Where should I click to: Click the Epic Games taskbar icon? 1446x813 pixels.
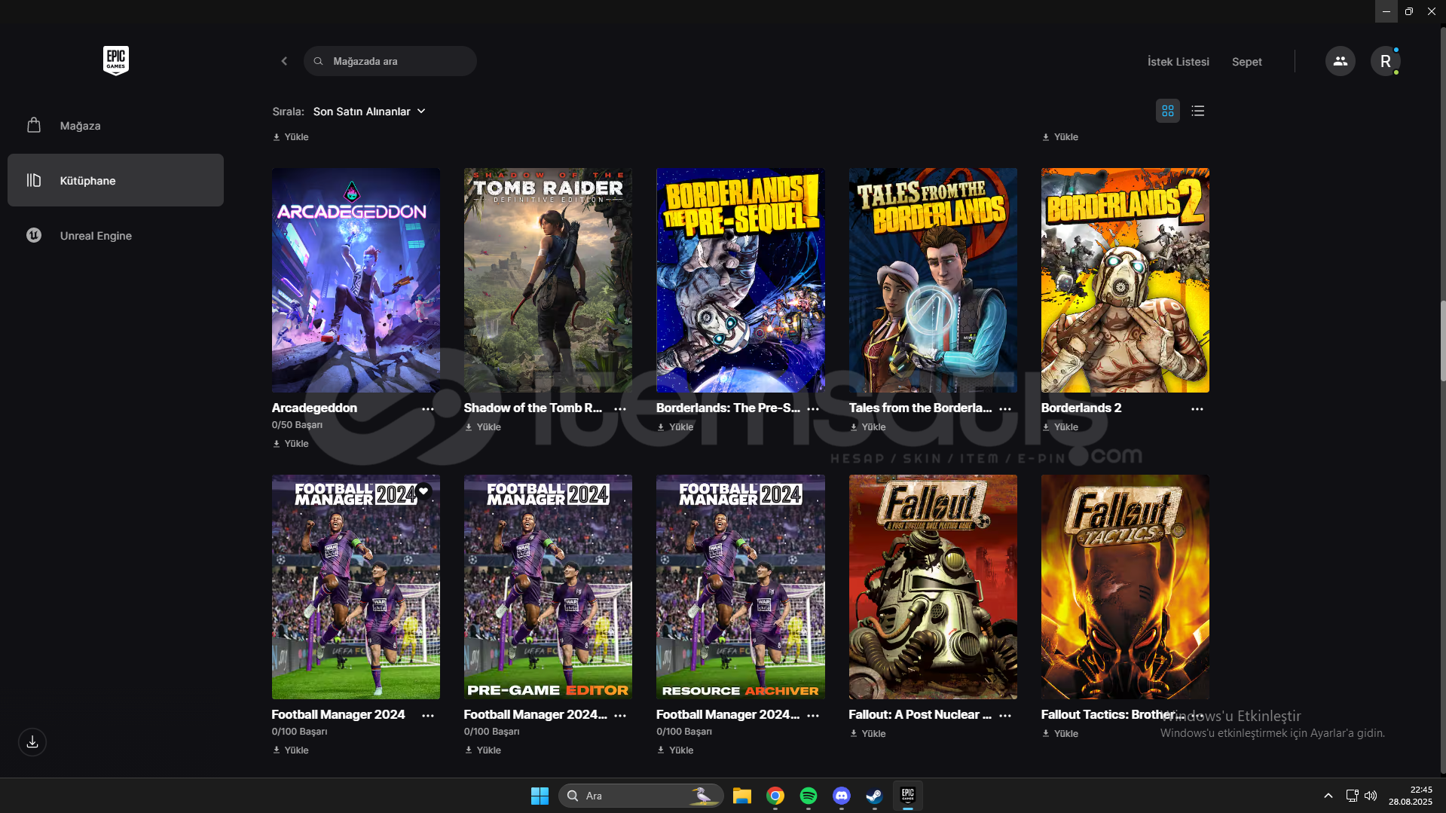[x=908, y=796]
